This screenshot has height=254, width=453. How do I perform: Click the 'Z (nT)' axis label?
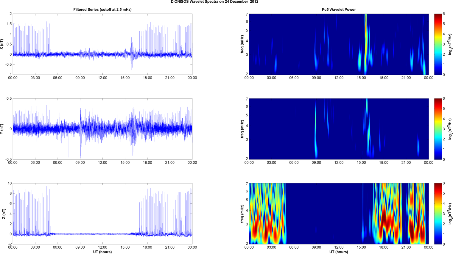tap(4, 214)
